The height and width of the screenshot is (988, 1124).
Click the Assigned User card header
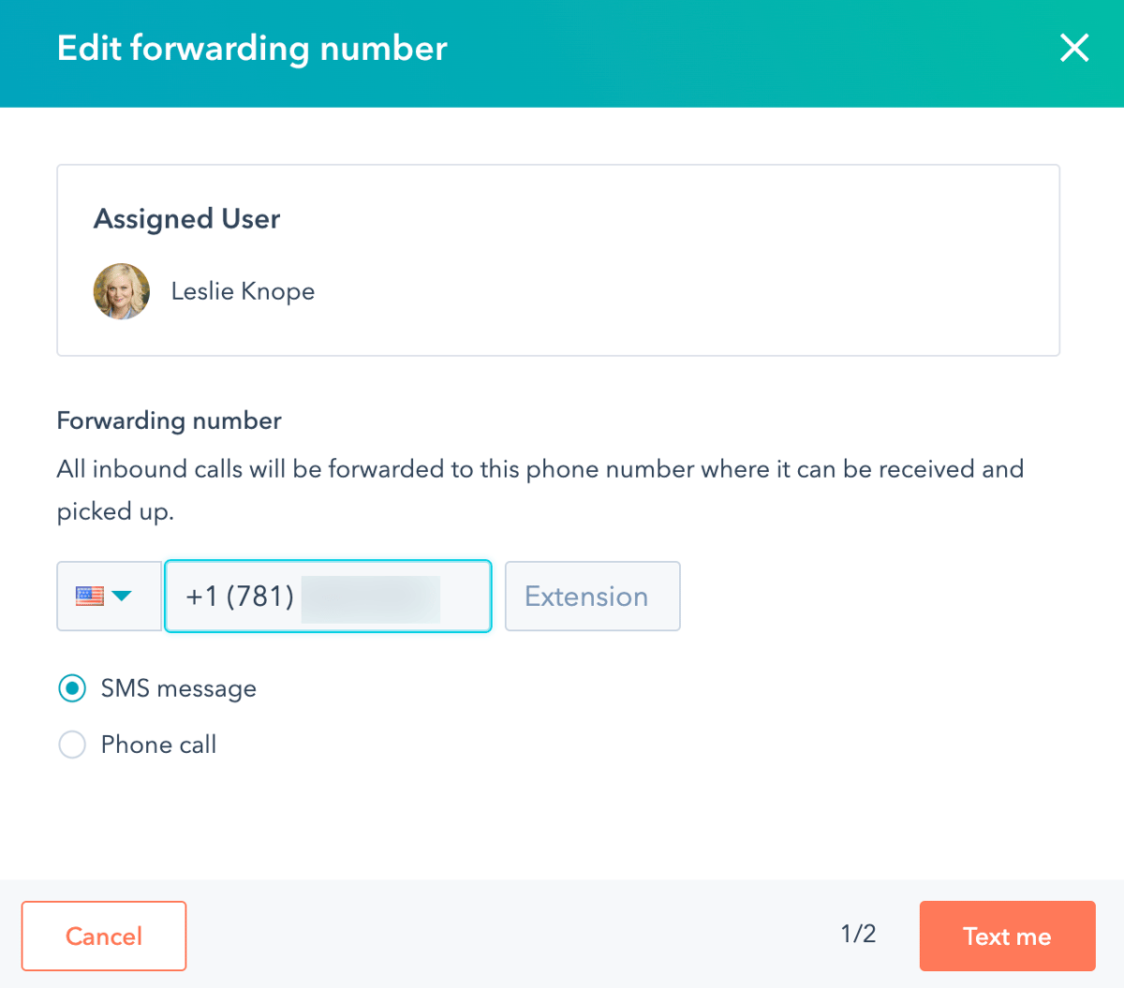coord(186,218)
